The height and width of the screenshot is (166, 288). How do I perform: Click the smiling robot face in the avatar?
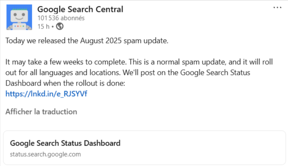tap(19, 16)
